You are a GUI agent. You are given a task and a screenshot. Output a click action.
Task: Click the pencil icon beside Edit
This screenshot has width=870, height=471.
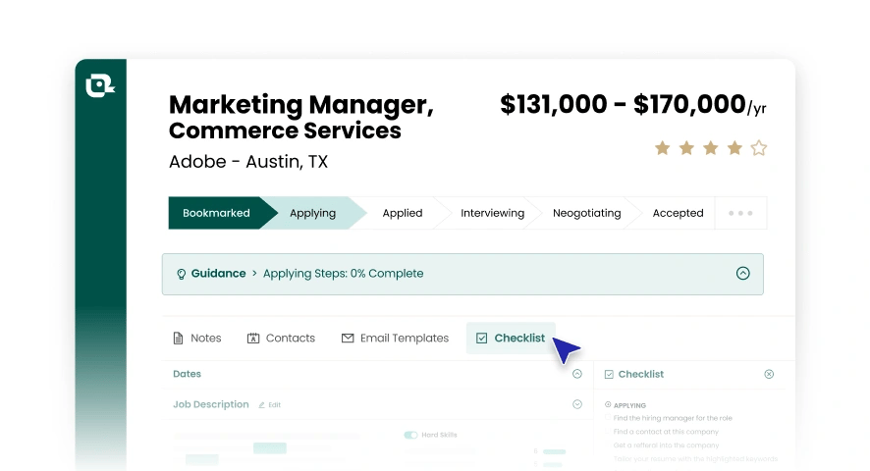tap(261, 405)
